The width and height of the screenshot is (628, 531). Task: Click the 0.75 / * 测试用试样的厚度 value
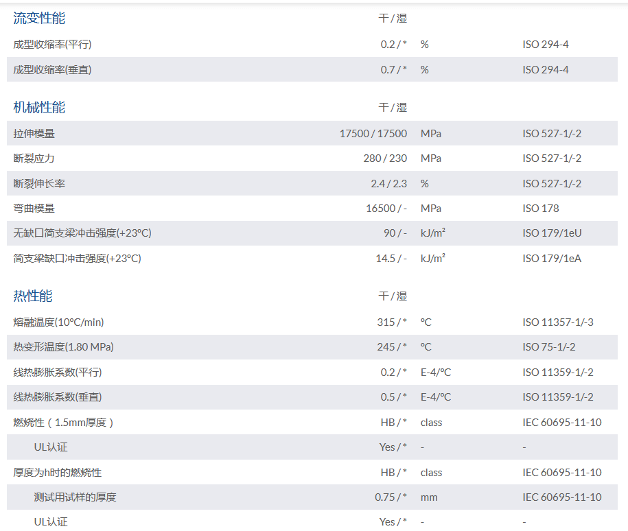click(391, 497)
